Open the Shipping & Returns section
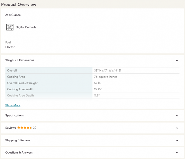185x159 pixels. tap(92, 140)
